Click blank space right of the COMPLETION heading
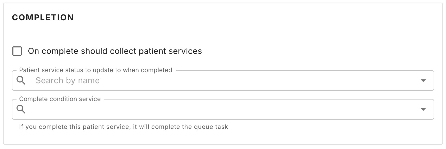446x149 pixels. [232, 18]
